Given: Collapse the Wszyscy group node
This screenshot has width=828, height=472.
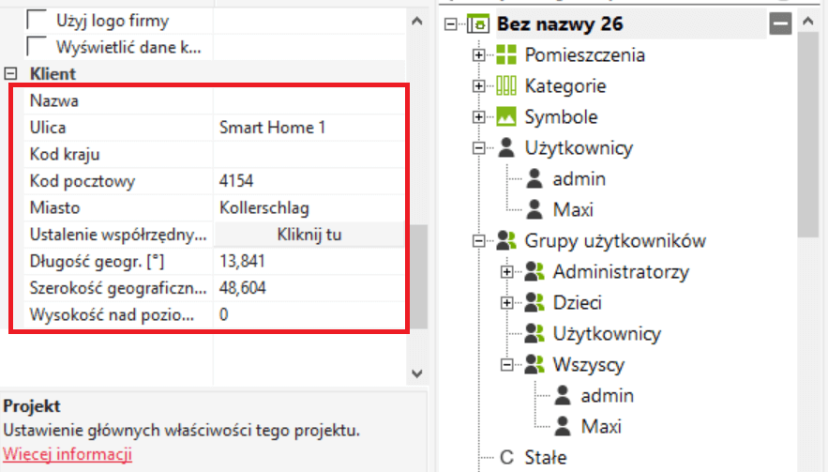Looking at the screenshot, I should pyautogui.click(x=507, y=365).
